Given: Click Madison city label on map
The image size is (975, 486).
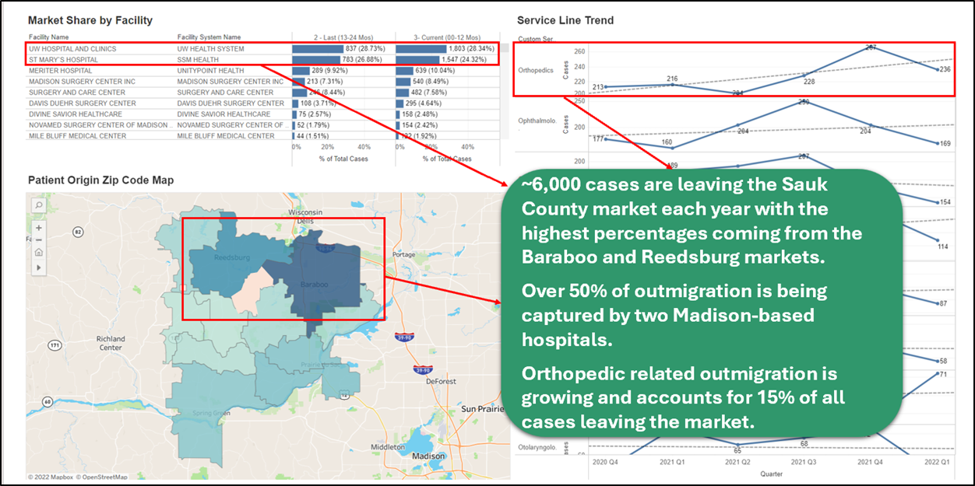Looking at the screenshot, I should (429, 456).
